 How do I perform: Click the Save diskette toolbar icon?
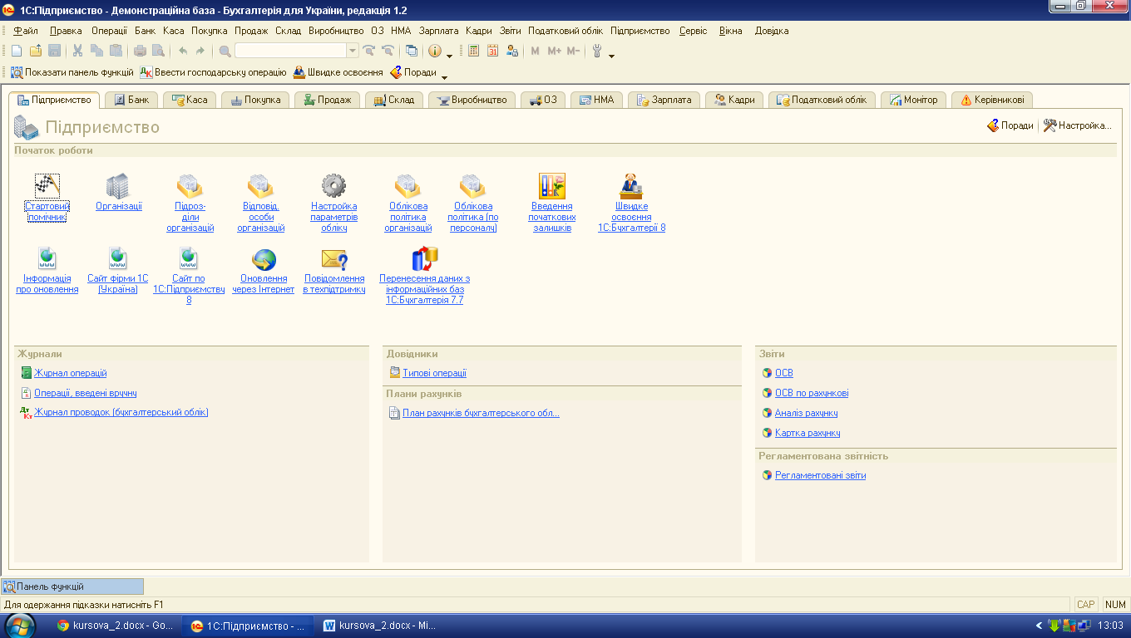tap(54, 51)
